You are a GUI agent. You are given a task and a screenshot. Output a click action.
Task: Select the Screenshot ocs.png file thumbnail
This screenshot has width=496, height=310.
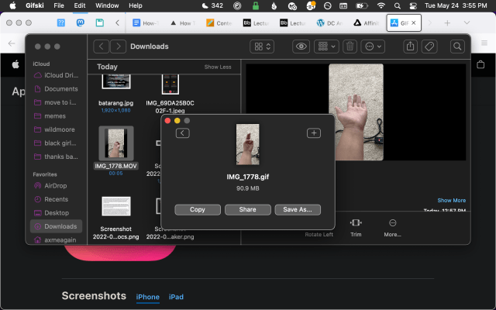(x=115, y=206)
